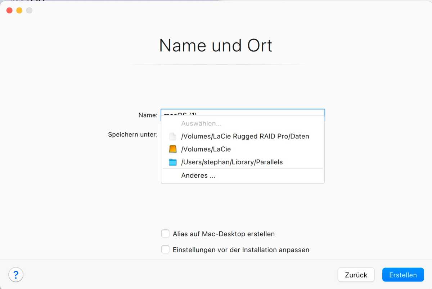Click the grayed 'Auswählen...' menu header
The height and width of the screenshot is (289, 432).
pyautogui.click(x=201, y=124)
